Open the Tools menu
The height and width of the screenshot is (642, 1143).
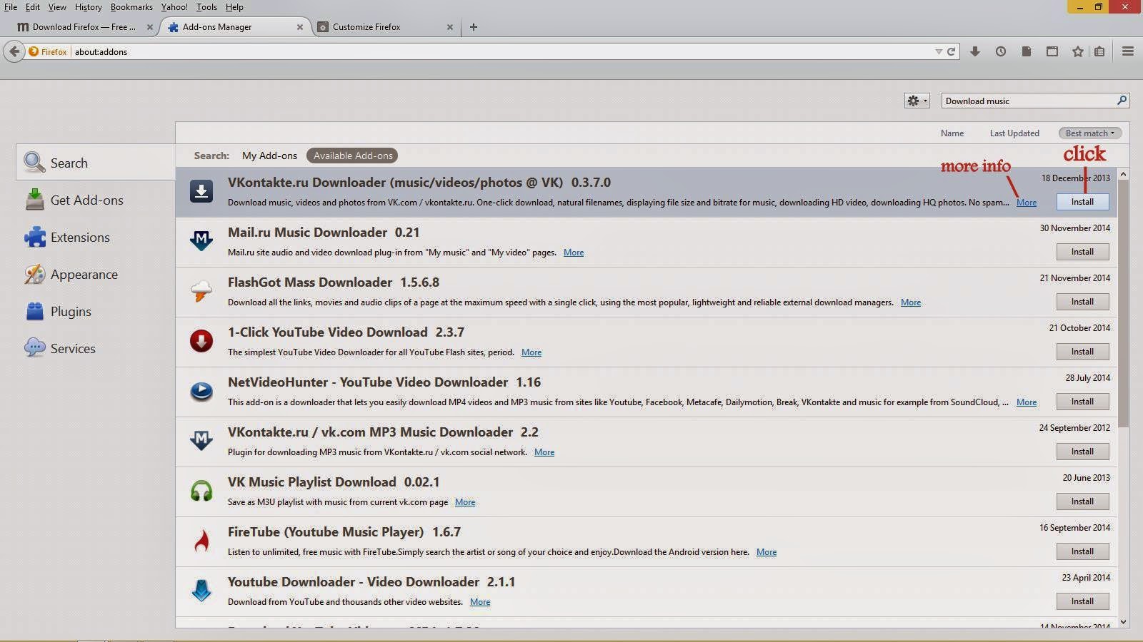tap(206, 7)
